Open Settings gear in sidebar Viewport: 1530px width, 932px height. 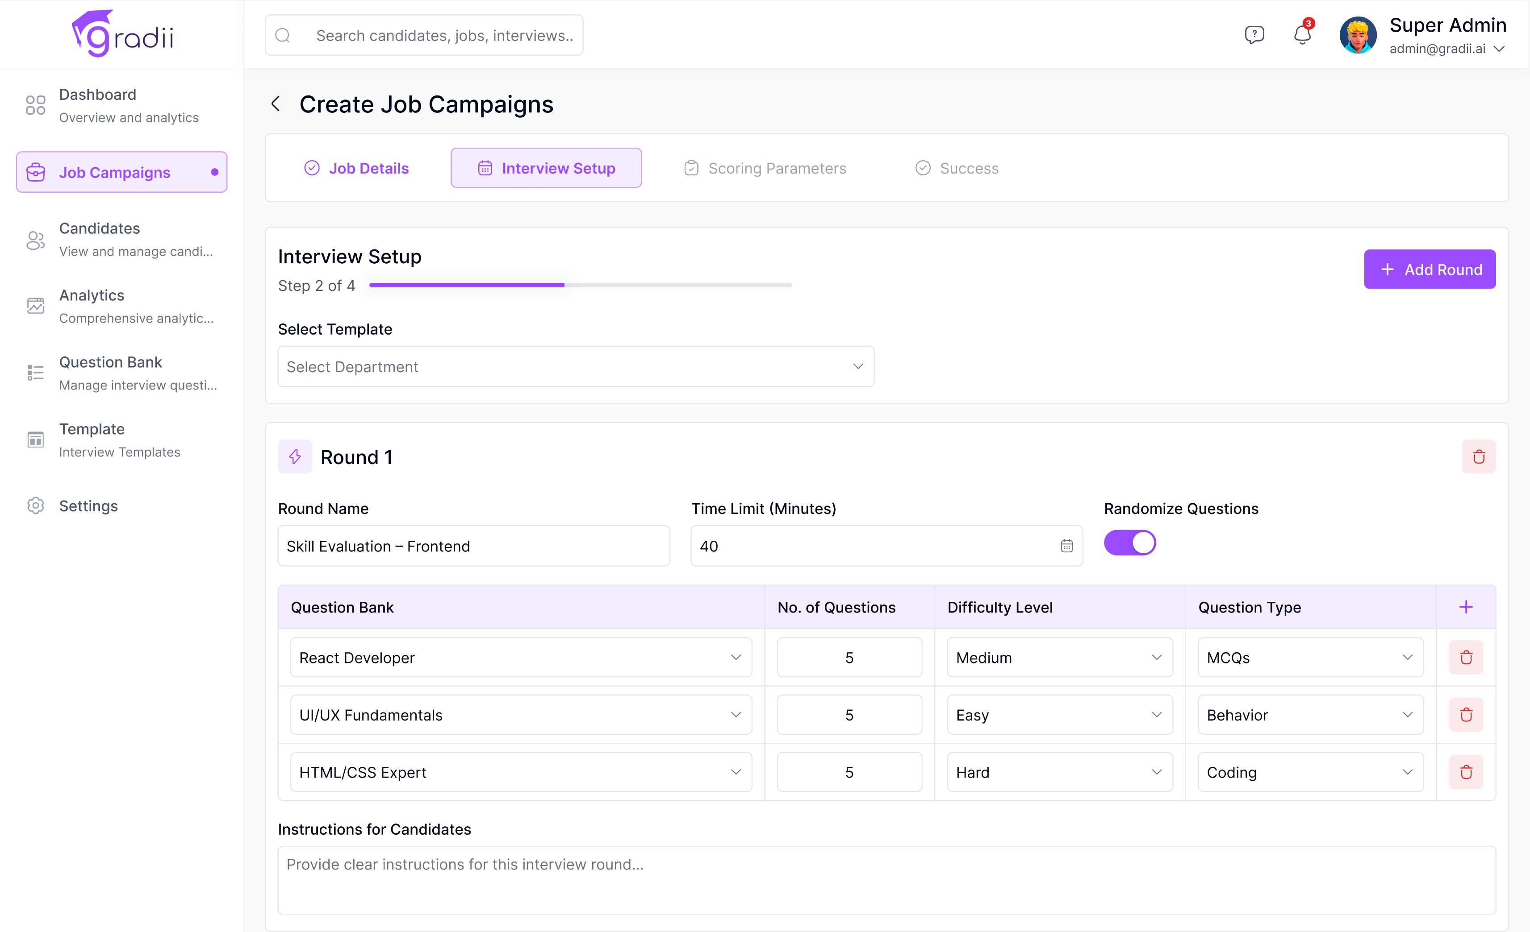[x=36, y=506]
